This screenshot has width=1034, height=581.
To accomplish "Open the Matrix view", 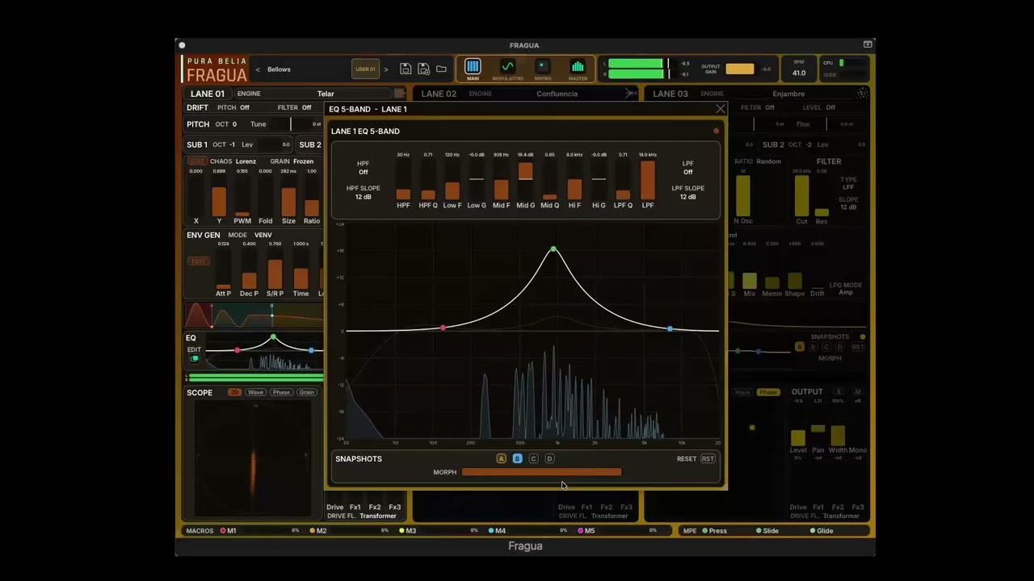I will (x=543, y=69).
